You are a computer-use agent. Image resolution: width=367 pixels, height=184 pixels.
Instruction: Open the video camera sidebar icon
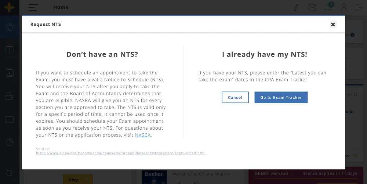point(10,96)
